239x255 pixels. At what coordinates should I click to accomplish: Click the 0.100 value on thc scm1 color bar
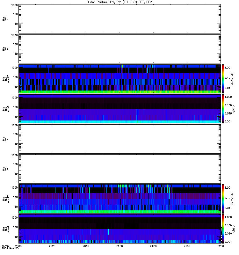coord(228,225)
